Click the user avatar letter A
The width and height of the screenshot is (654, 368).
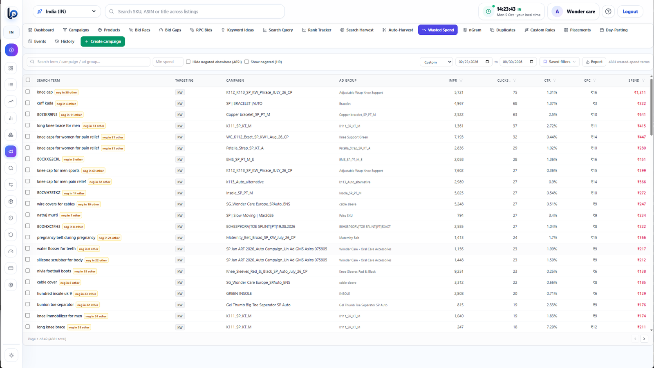[557, 11]
